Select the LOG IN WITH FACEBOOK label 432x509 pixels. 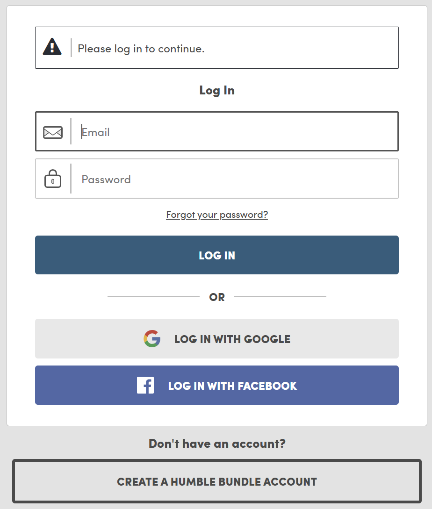[232, 386]
